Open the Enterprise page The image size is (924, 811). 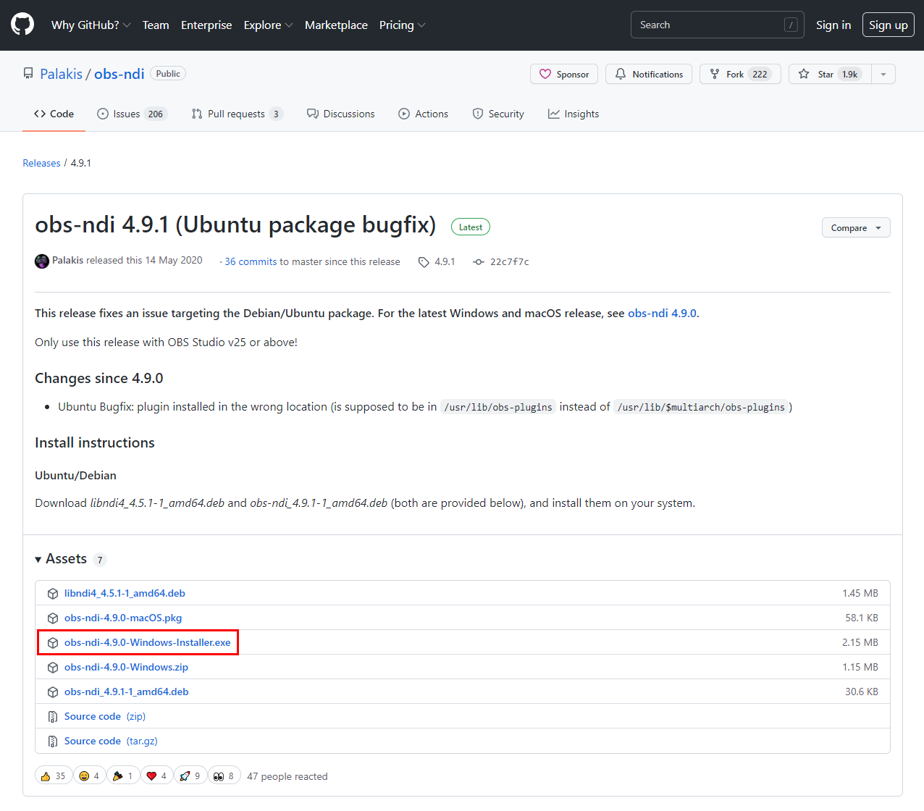click(x=206, y=25)
